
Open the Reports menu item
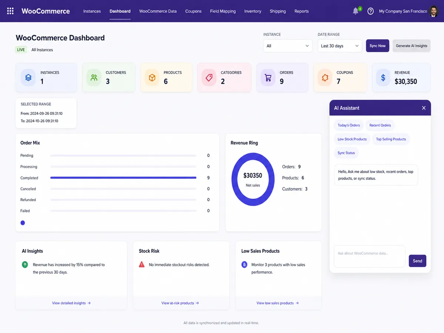[302, 11]
